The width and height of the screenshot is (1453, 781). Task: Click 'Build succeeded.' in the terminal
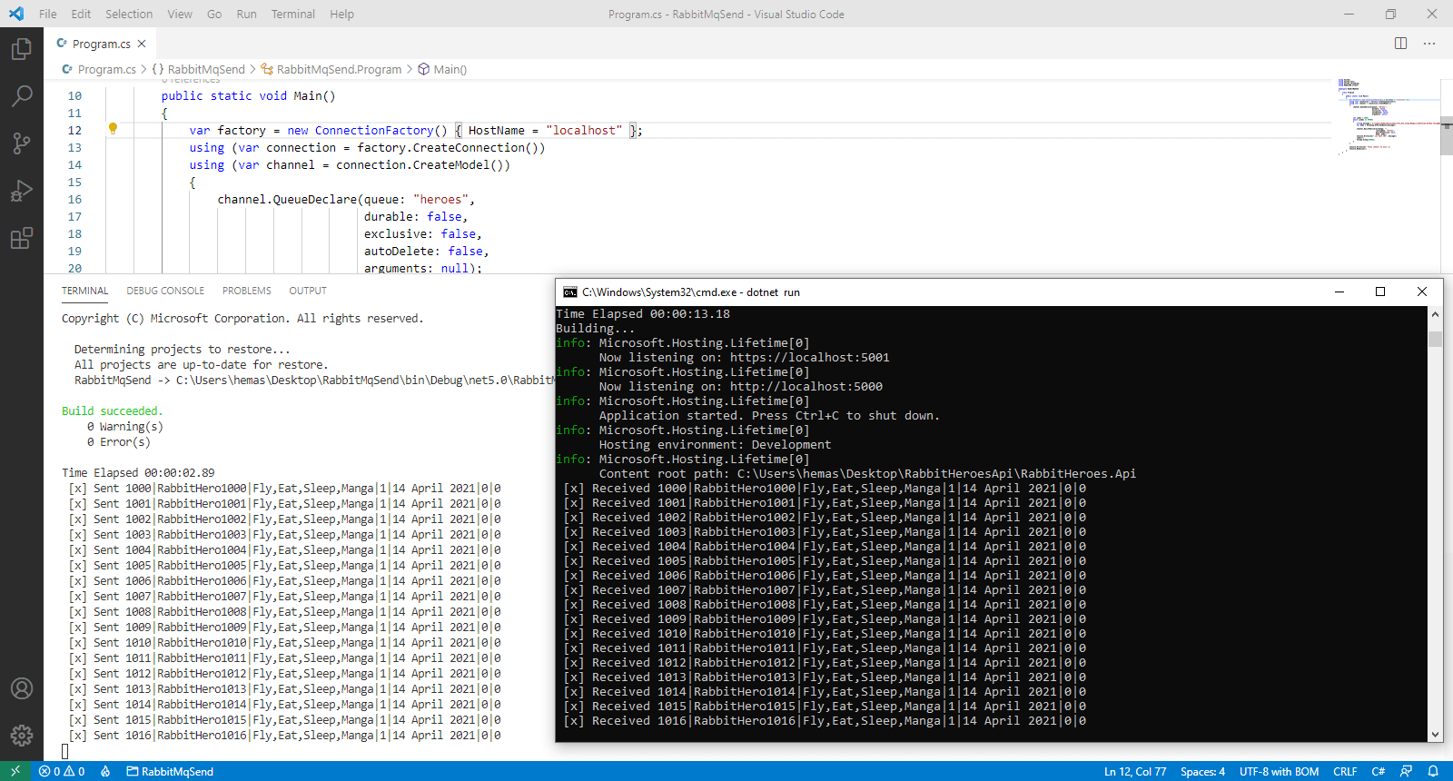[112, 410]
